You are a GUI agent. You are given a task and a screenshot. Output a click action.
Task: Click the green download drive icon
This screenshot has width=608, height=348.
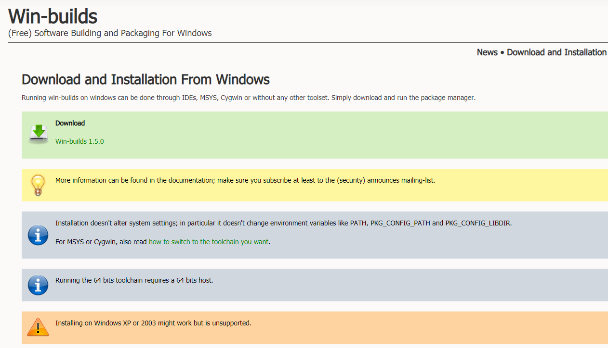pyautogui.click(x=38, y=134)
